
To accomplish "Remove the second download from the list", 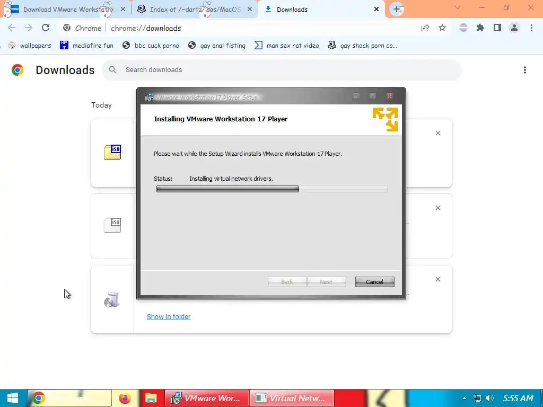I will (x=438, y=208).
